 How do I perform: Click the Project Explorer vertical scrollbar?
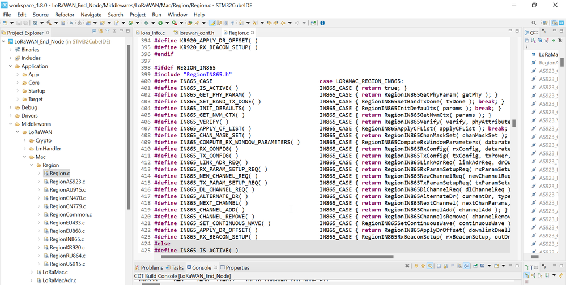point(129,127)
